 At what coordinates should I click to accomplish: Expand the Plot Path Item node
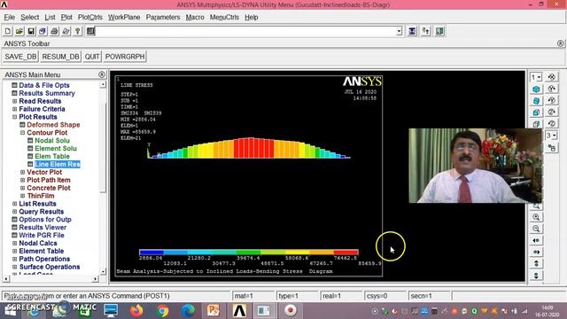(x=22, y=180)
